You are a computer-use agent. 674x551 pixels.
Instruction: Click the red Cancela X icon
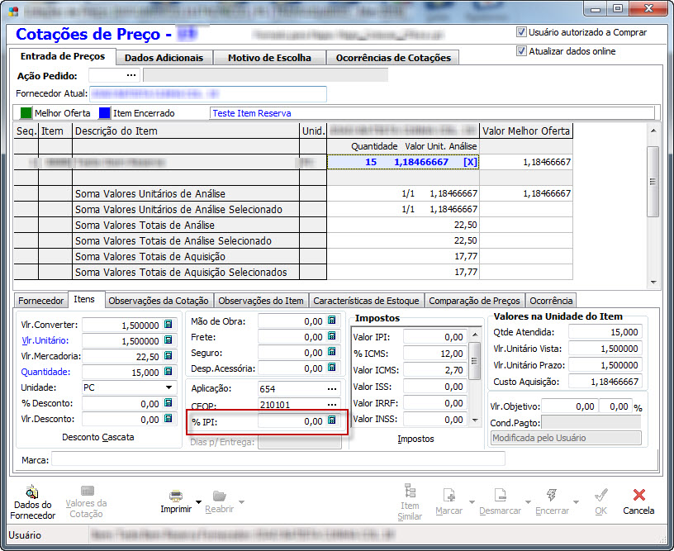(x=638, y=495)
